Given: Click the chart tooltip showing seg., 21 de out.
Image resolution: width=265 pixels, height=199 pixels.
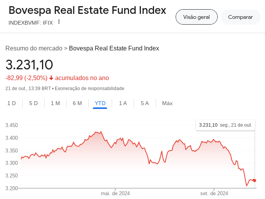Looking at the screenshot, I should pos(225,125).
